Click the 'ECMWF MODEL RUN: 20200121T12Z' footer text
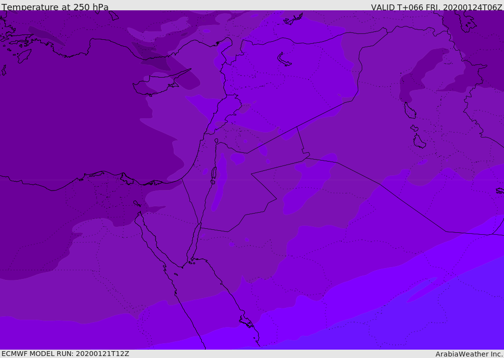 pyautogui.click(x=65, y=354)
